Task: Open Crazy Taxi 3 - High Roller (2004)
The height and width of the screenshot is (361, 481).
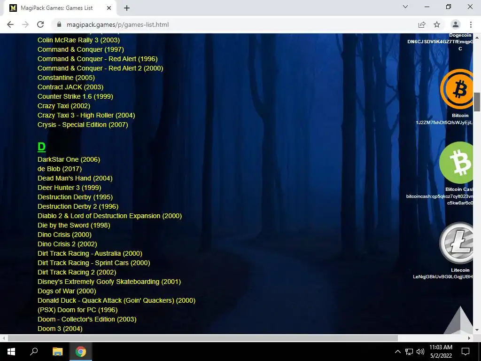Action: pyautogui.click(x=86, y=116)
